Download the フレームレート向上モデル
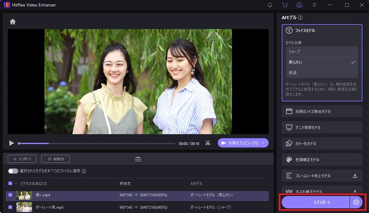This screenshot has height=213, width=369. (355, 175)
